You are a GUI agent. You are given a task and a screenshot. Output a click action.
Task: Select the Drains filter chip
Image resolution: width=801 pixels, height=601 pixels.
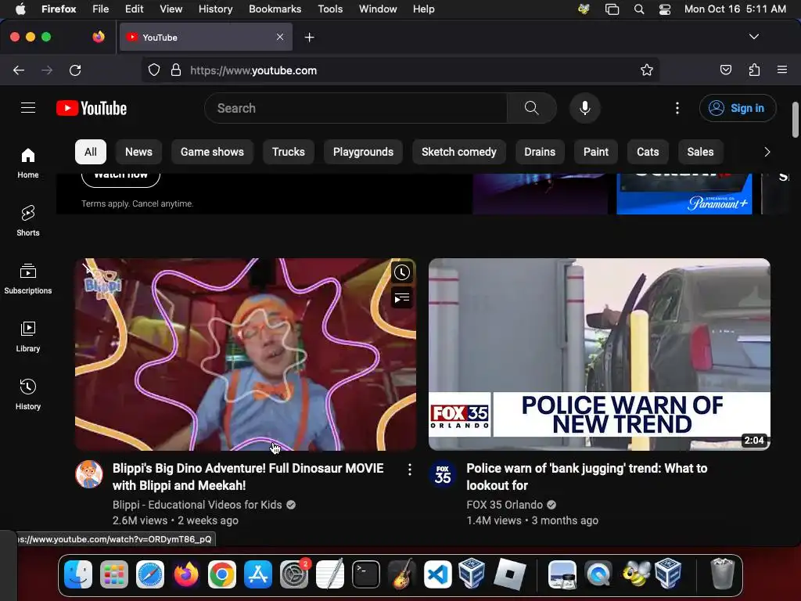540,152
